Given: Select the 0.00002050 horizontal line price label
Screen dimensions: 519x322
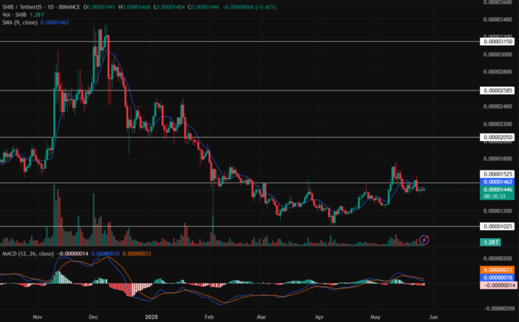Looking at the screenshot, I should 497,137.
